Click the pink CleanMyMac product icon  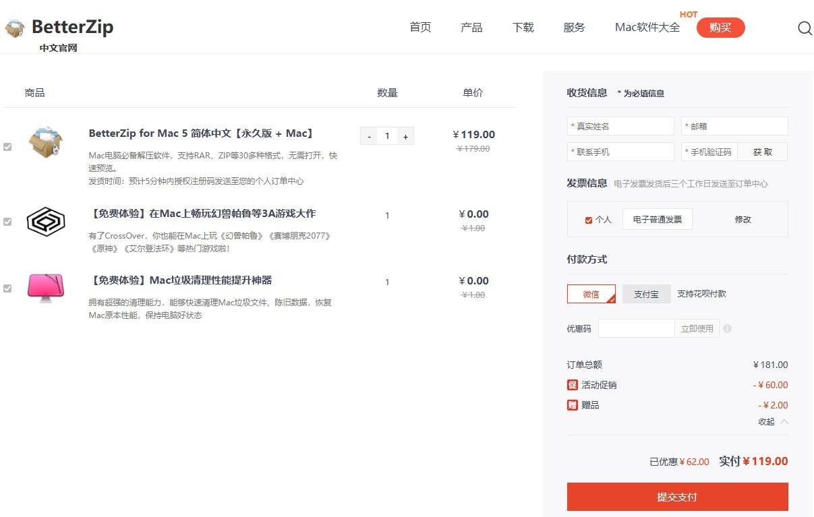46,287
